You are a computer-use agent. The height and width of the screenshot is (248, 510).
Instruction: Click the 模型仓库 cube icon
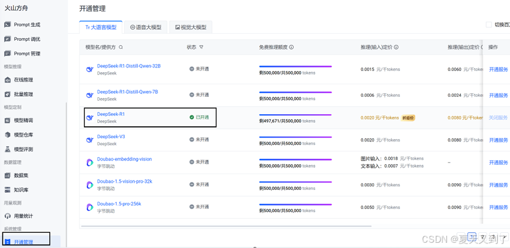[8, 134]
